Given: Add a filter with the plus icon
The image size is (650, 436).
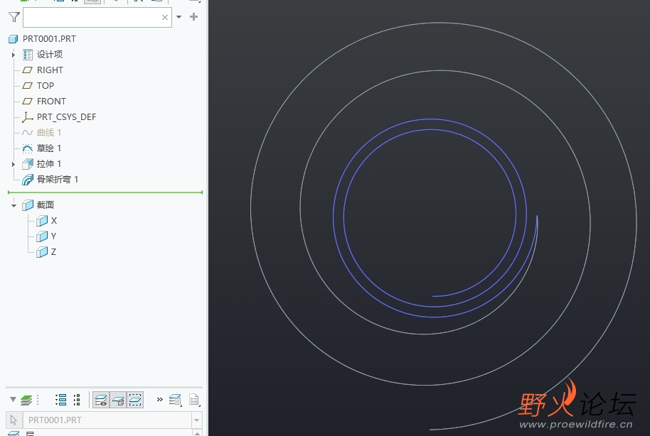Looking at the screenshot, I should (193, 17).
